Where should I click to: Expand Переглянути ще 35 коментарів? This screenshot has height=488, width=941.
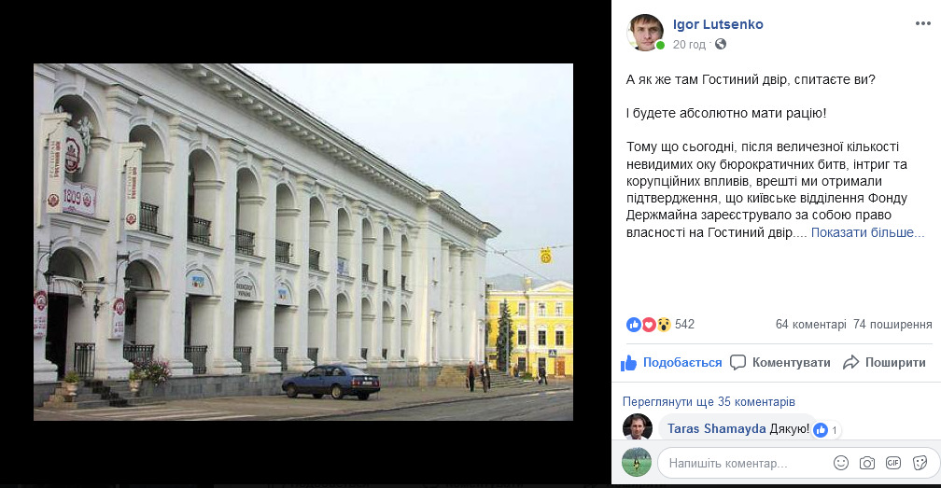(709, 401)
